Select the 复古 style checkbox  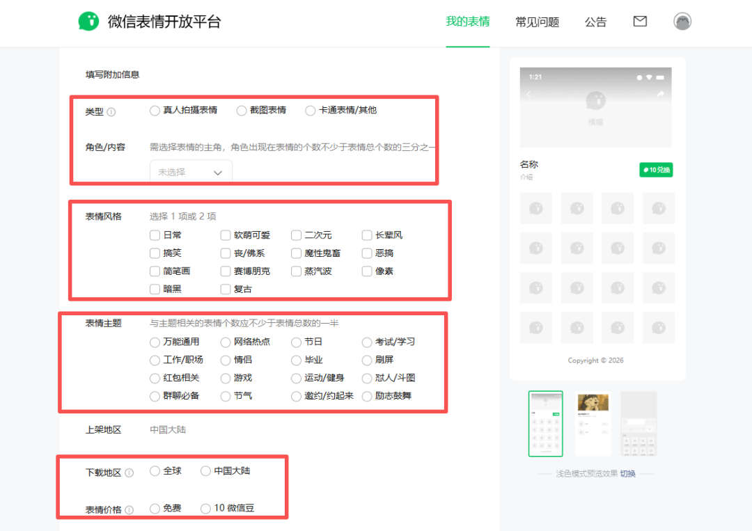(224, 289)
